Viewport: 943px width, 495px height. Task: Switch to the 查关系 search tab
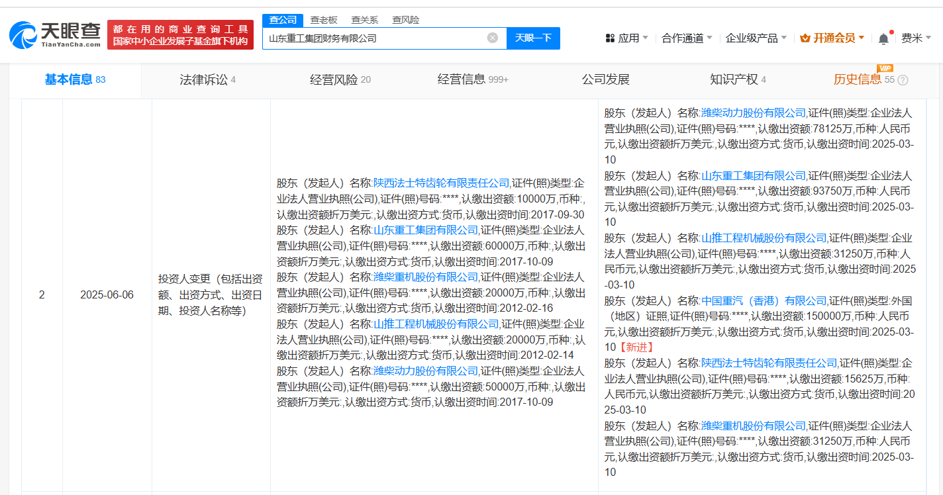coord(364,20)
